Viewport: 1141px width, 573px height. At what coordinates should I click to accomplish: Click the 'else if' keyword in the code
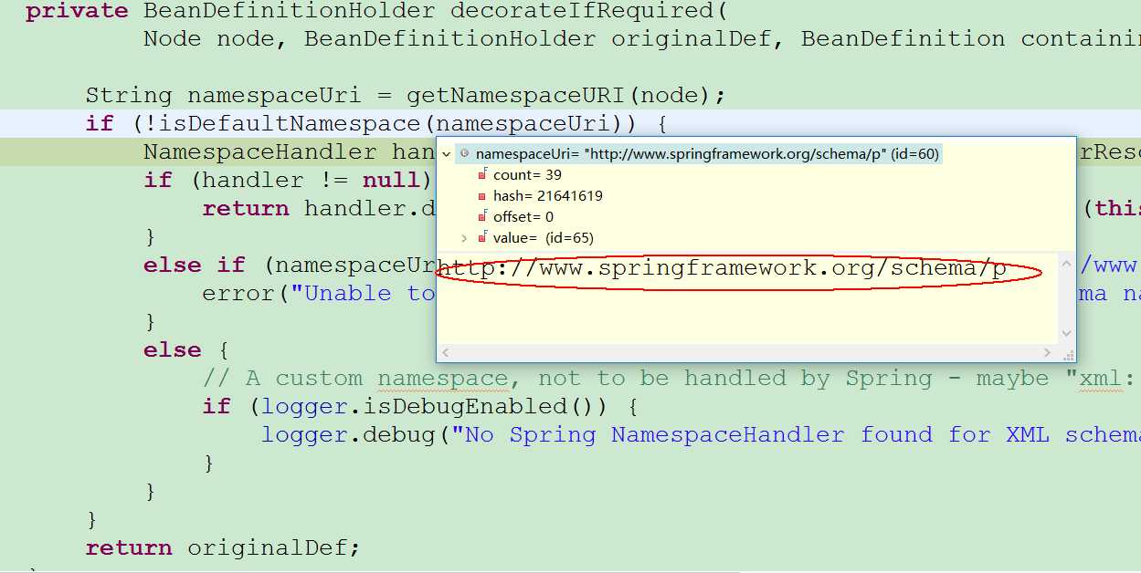click(195, 266)
